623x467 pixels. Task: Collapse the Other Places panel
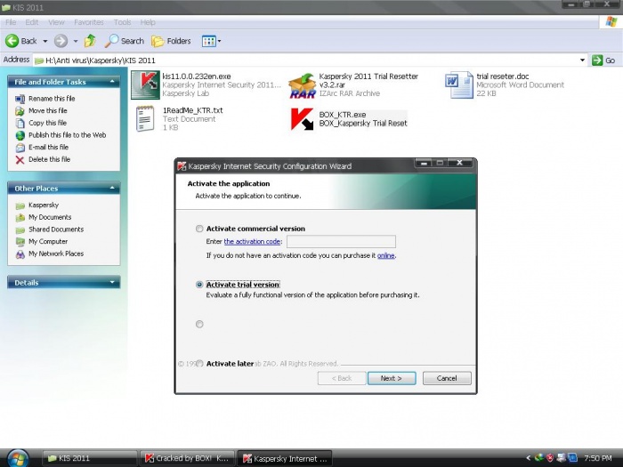pyautogui.click(x=112, y=188)
